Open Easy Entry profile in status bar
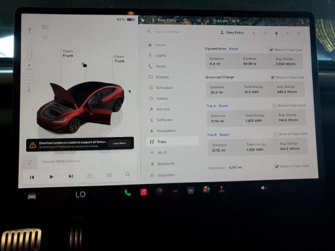 point(164,20)
